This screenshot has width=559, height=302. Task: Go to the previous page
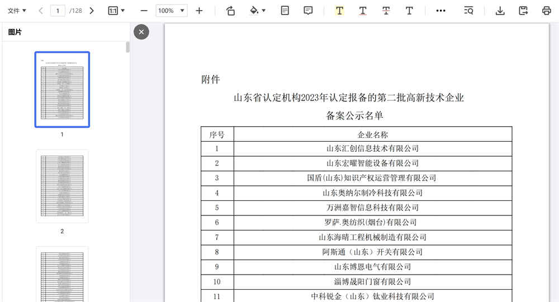pos(41,11)
